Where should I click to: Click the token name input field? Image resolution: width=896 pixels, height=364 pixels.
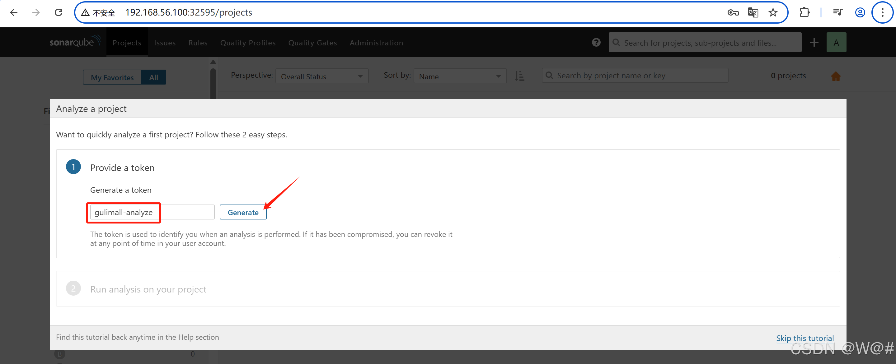point(152,212)
